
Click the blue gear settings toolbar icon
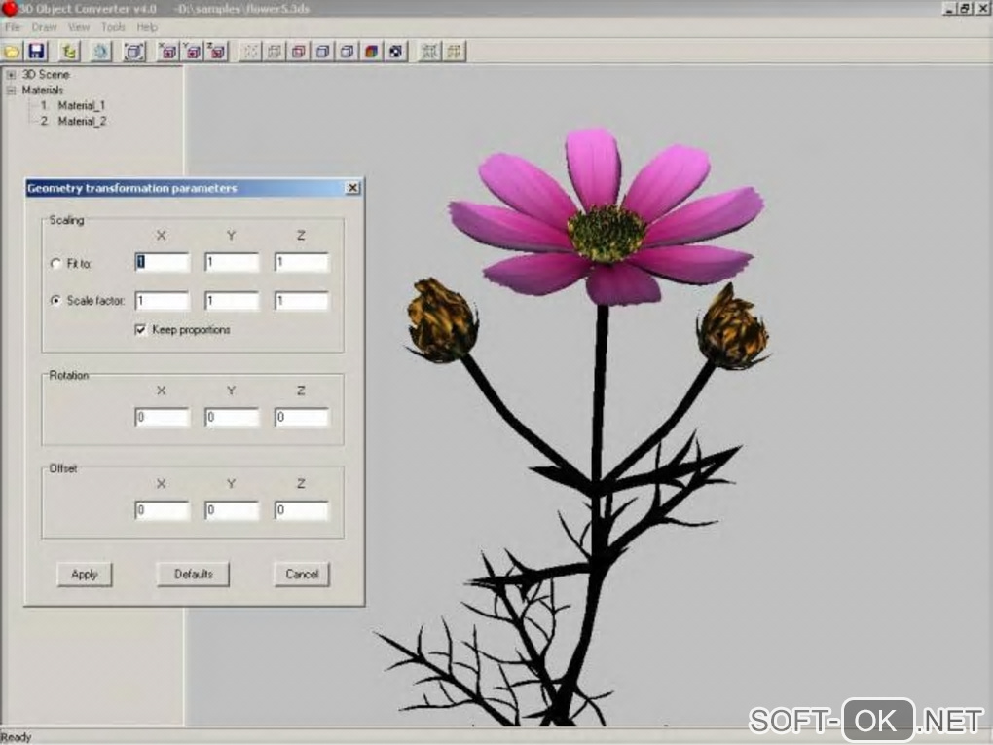click(100, 52)
